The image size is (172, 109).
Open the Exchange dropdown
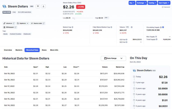141,3
